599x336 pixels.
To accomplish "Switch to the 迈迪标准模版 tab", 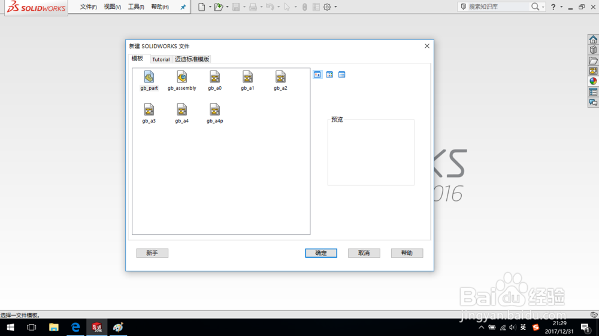I will (192, 59).
